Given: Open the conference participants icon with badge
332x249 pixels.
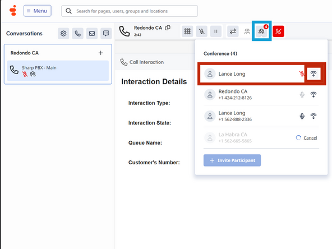Looking at the screenshot, I should (261, 31).
